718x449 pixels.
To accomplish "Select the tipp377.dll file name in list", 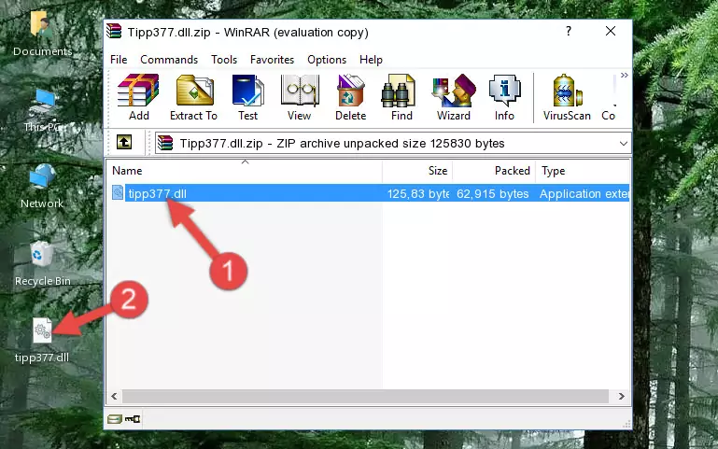I will 158,193.
